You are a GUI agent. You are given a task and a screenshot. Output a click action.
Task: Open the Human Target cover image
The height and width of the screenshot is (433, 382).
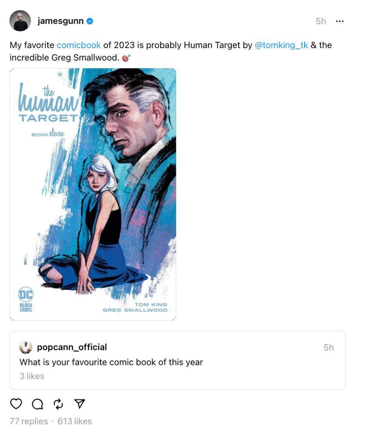point(93,194)
